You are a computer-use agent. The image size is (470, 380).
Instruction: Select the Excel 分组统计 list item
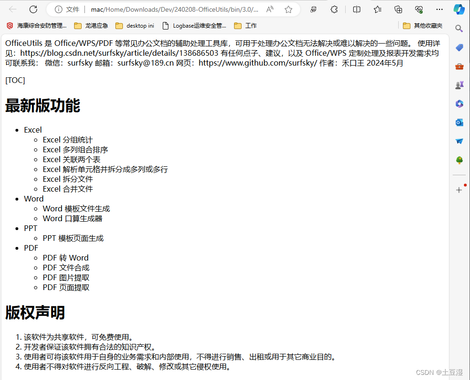(68, 140)
